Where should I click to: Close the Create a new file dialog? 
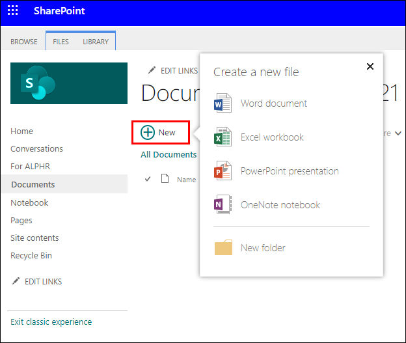tap(370, 66)
